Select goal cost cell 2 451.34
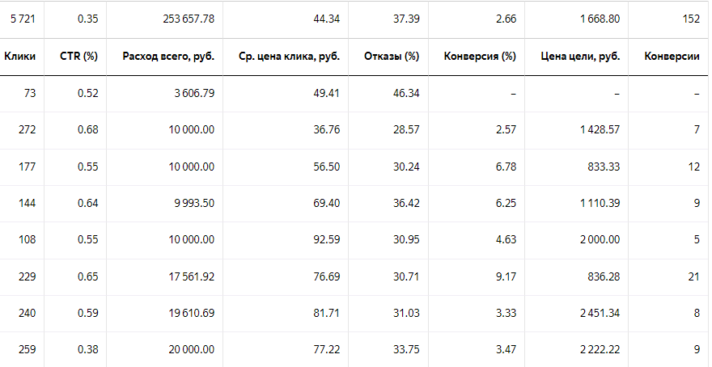Image resolution: width=712 pixels, height=367 pixels. click(600, 313)
